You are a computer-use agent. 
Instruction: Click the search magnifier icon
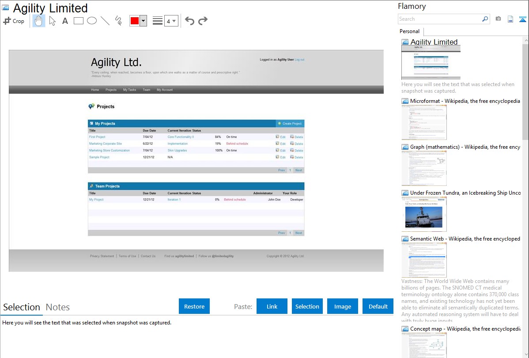pos(485,19)
